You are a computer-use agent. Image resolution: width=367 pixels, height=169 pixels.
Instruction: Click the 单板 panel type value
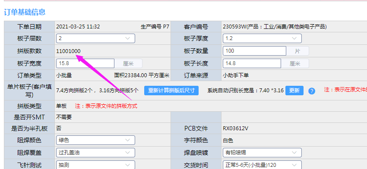point(61,106)
